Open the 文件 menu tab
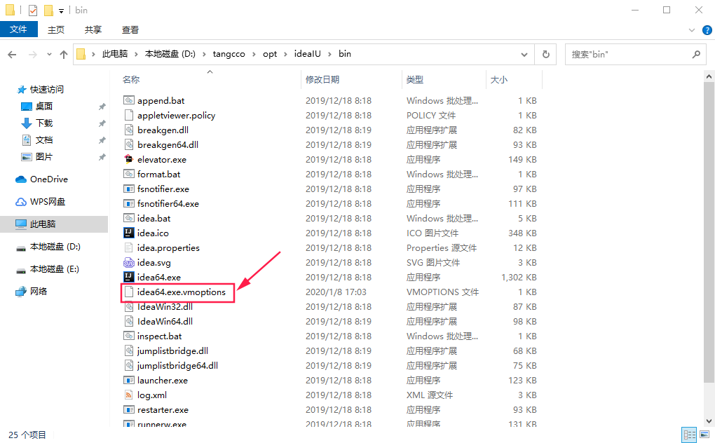Image resolution: width=715 pixels, height=443 pixels. (x=18, y=29)
